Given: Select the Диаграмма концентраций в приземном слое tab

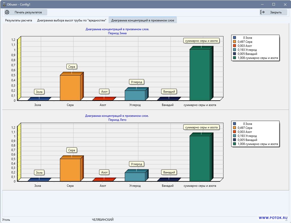Looking at the screenshot, I should [142, 20].
